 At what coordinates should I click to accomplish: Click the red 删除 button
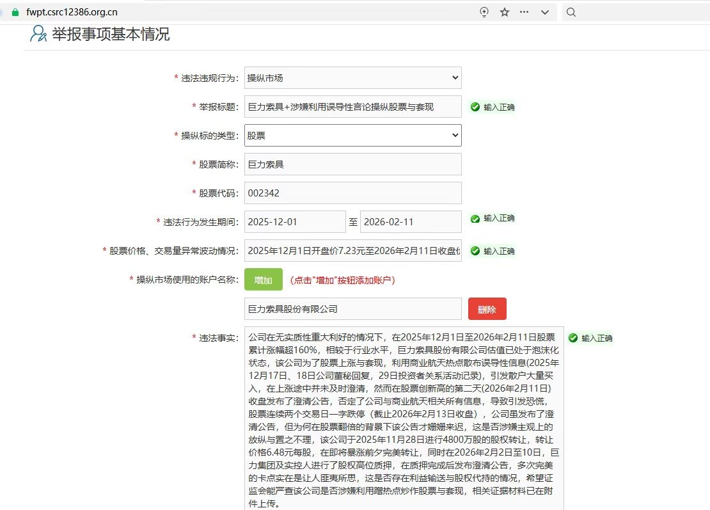(487, 309)
